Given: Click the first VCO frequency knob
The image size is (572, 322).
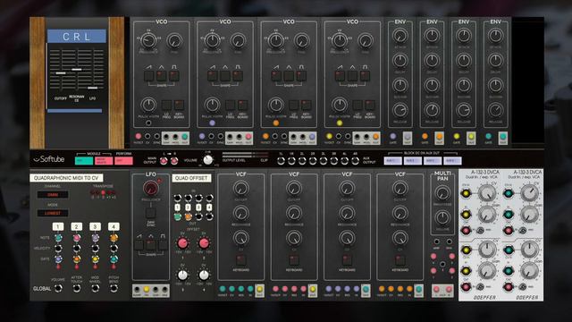Looking at the screenshot, I should point(149,40).
